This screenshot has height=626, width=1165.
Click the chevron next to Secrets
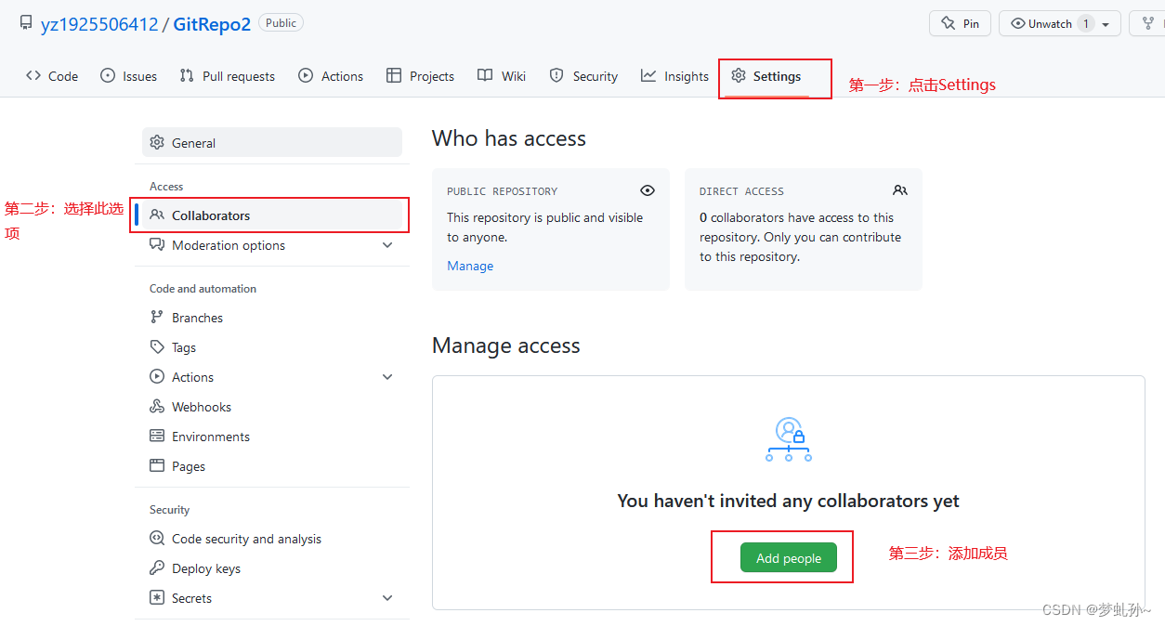tap(387, 598)
